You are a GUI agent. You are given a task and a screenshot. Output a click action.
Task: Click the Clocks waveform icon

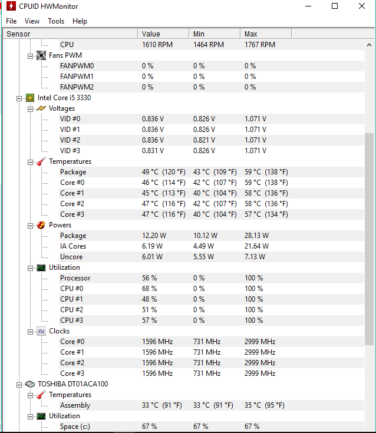(41, 331)
